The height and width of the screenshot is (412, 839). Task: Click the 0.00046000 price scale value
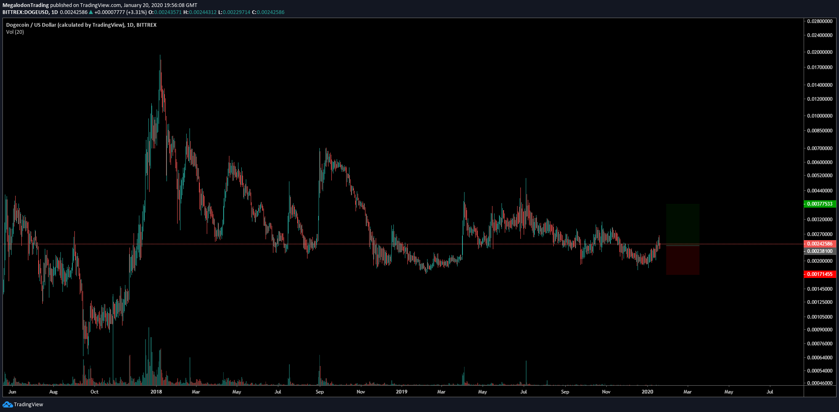click(820, 383)
